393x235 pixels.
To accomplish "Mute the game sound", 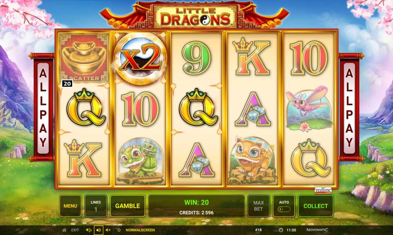I will [x=108, y=230].
